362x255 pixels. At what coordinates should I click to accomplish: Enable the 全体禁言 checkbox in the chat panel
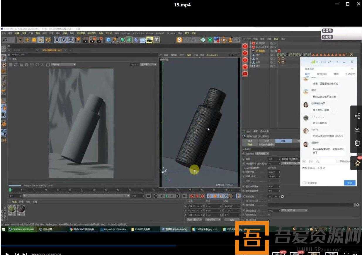coord(304,183)
